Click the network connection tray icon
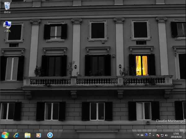This screenshot has width=186, height=139. pyautogui.click(x=162, y=135)
